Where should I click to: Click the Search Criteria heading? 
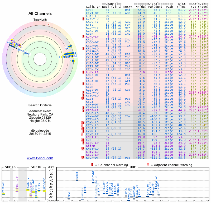40,105
